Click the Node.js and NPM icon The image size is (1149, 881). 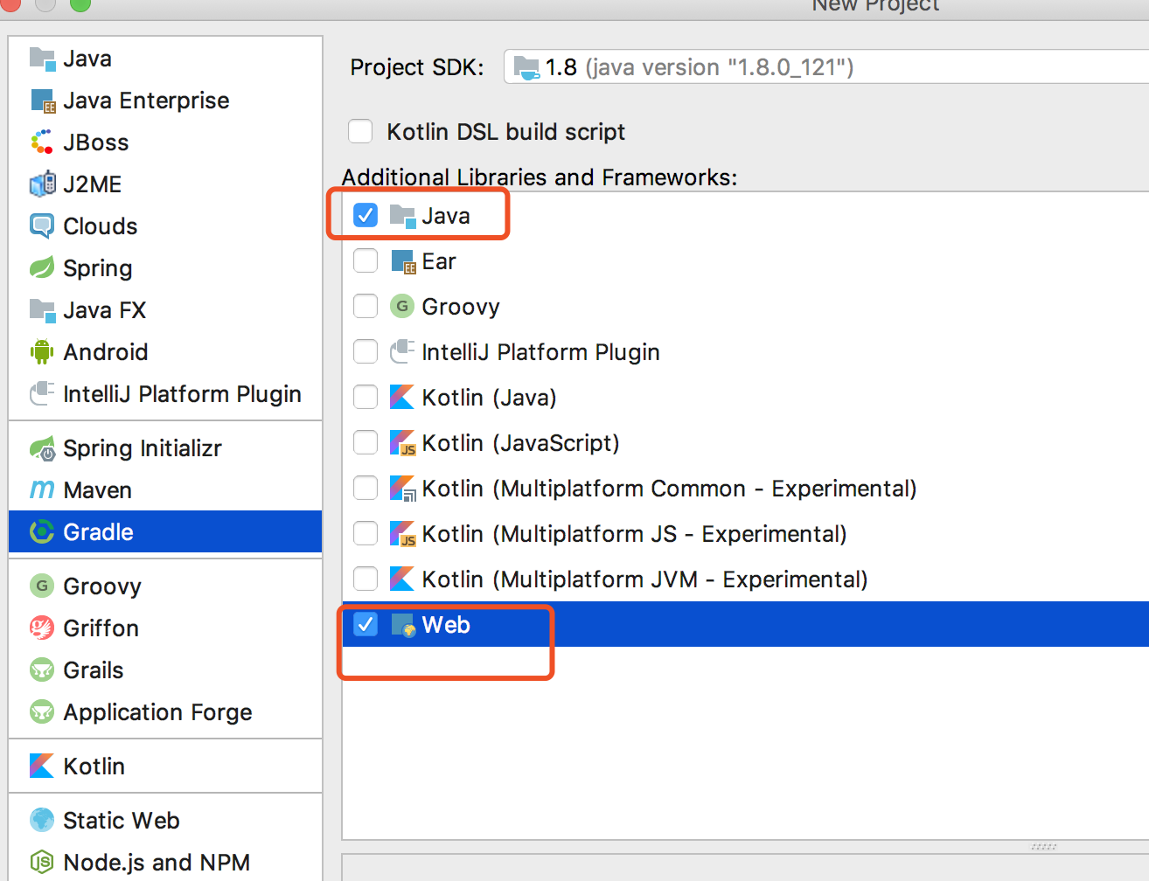point(42,863)
